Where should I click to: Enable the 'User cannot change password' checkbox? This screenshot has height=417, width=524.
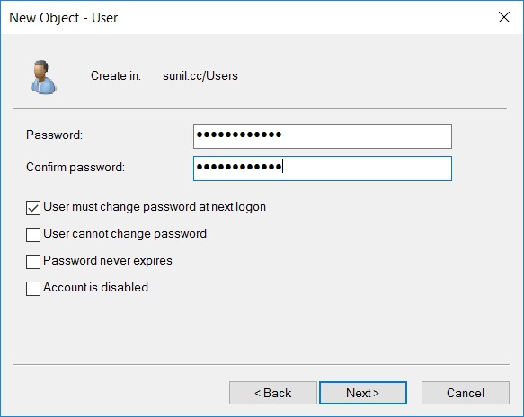point(33,235)
